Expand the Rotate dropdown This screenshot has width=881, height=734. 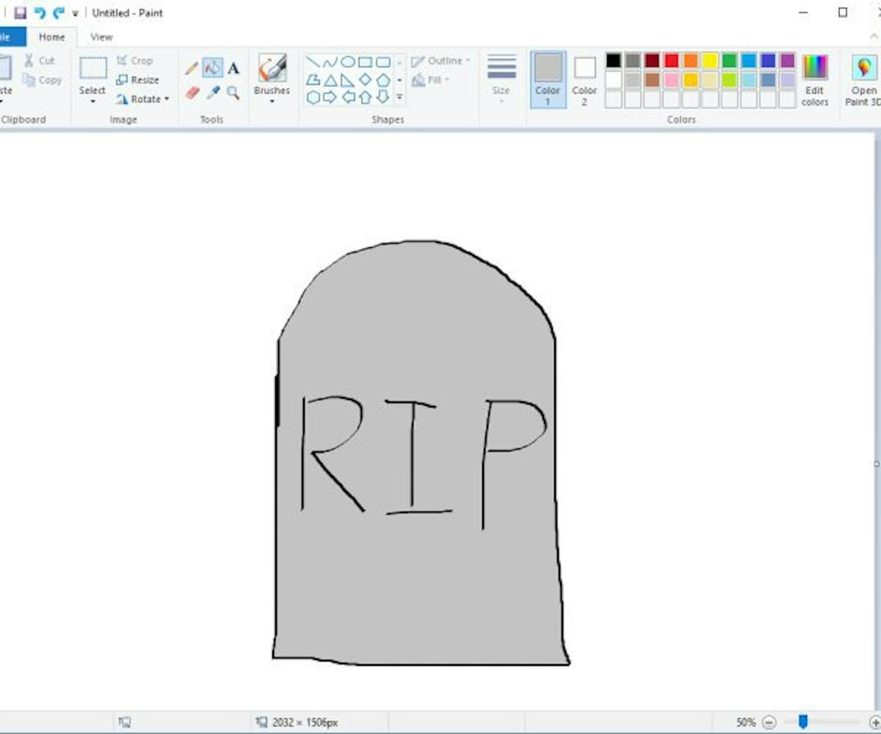click(x=143, y=99)
